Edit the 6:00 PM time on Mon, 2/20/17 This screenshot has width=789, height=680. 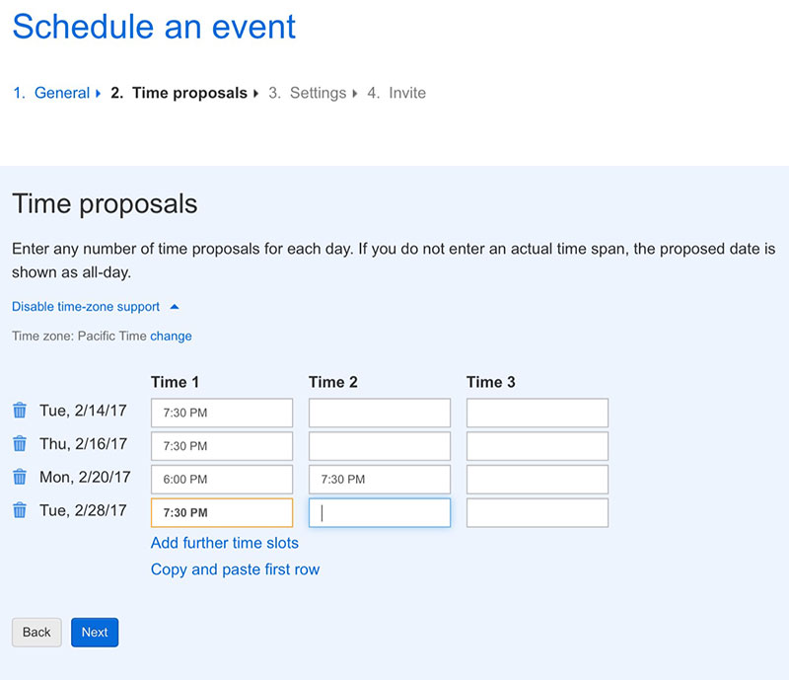[x=222, y=479]
